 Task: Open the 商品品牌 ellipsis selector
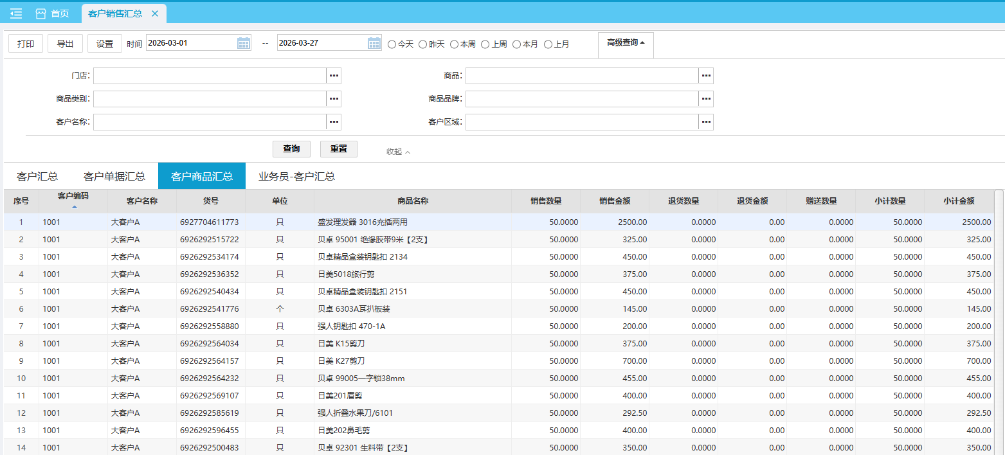(706, 99)
